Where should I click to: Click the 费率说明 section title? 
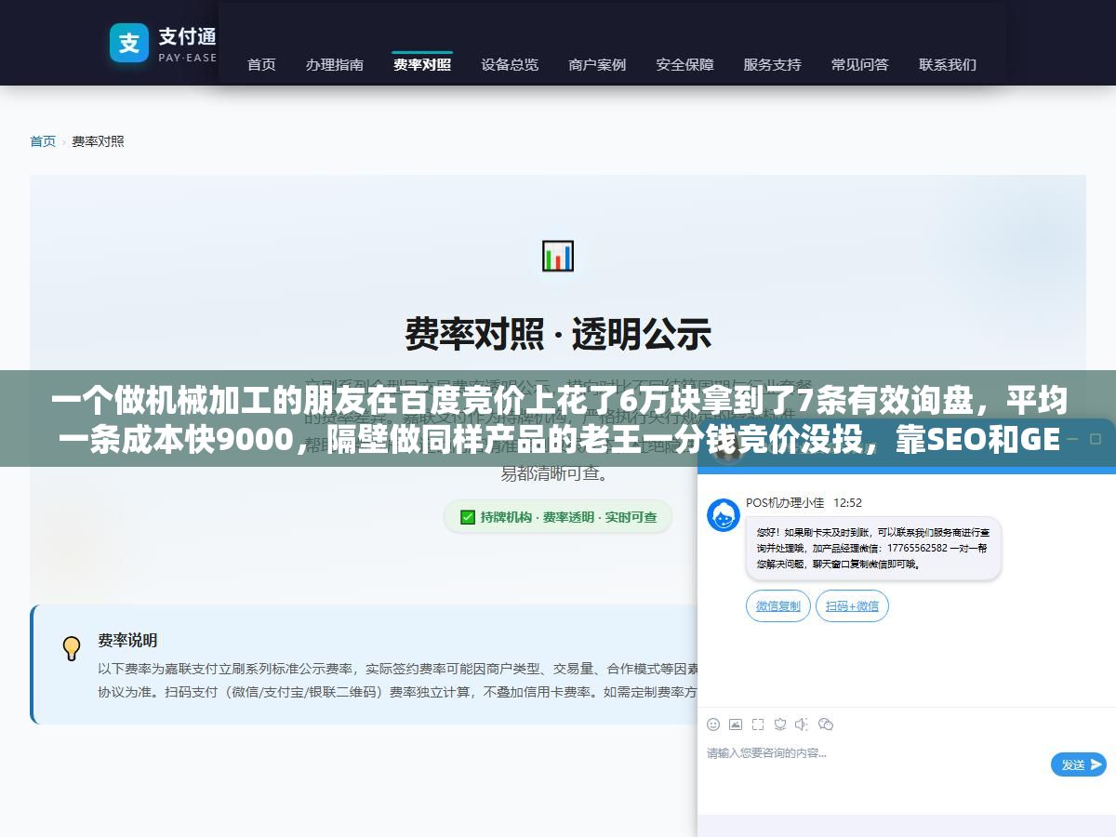click(x=127, y=641)
